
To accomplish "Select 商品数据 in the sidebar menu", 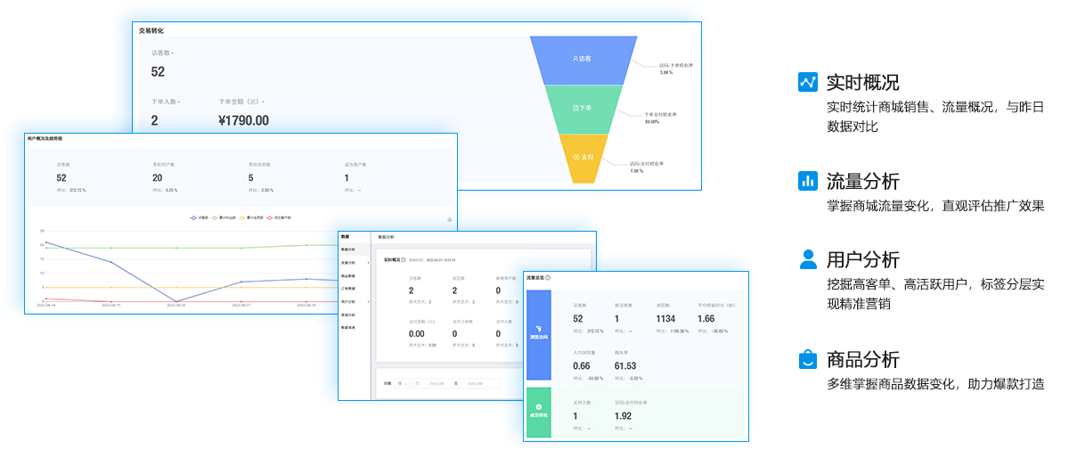I will pyautogui.click(x=349, y=275).
